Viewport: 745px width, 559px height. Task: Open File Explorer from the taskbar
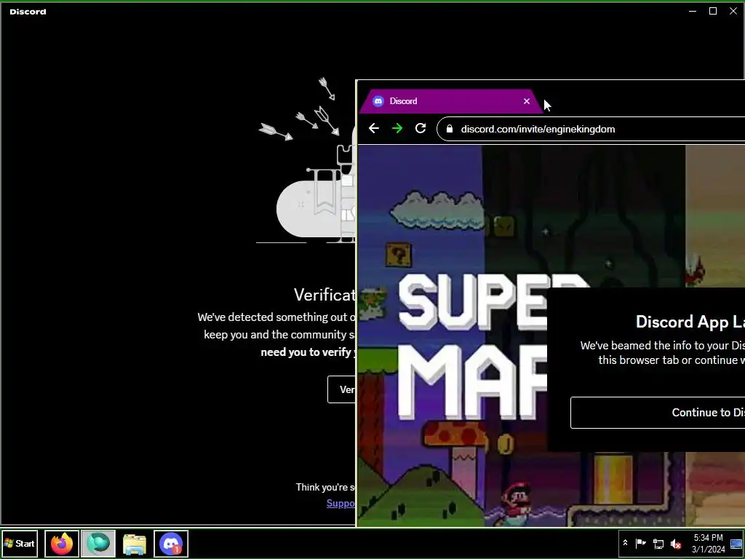(x=135, y=543)
